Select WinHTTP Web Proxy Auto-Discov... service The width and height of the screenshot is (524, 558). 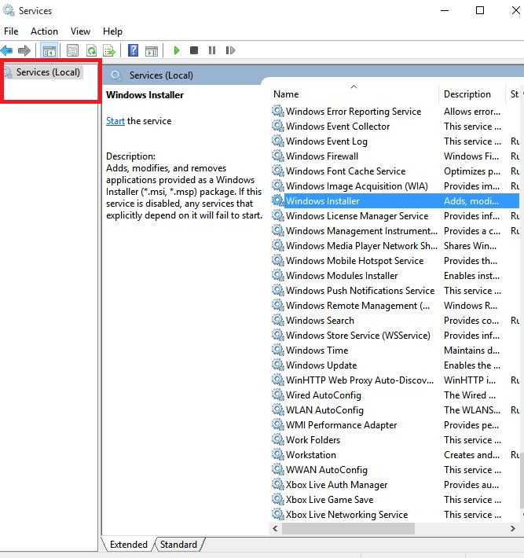click(x=395, y=380)
